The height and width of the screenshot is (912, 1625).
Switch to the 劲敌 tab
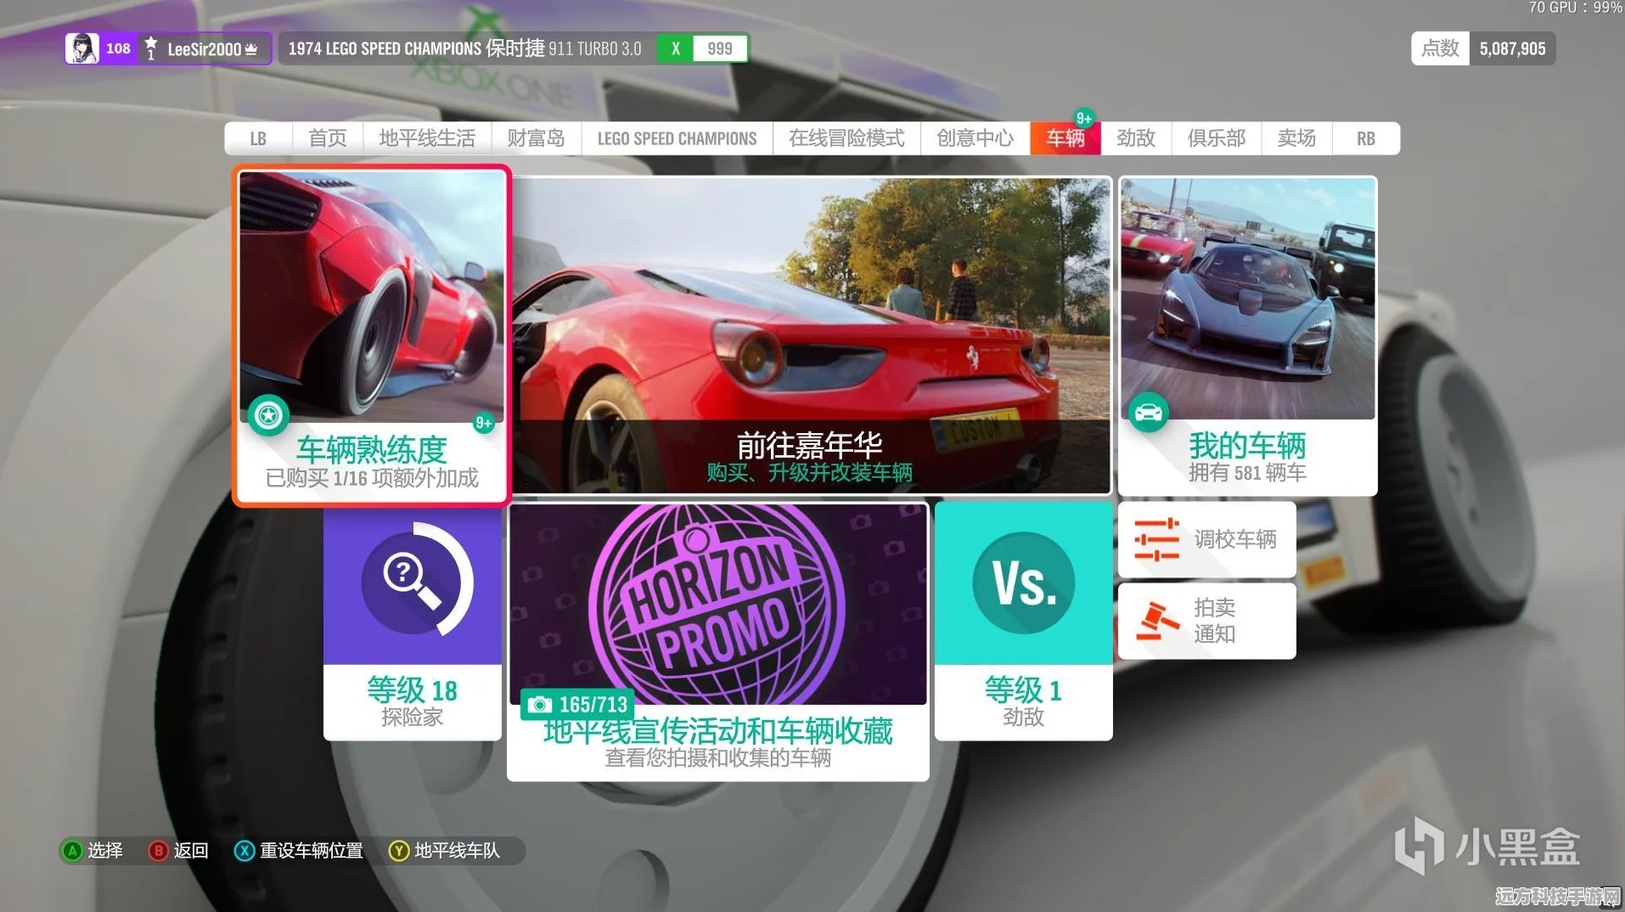pyautogui.click(x=1136, y=138)
